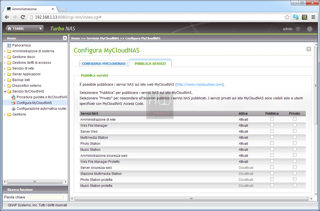320x211 pixels.
Task: Open Panoramica in the sidebar
Action: [21, 45]
